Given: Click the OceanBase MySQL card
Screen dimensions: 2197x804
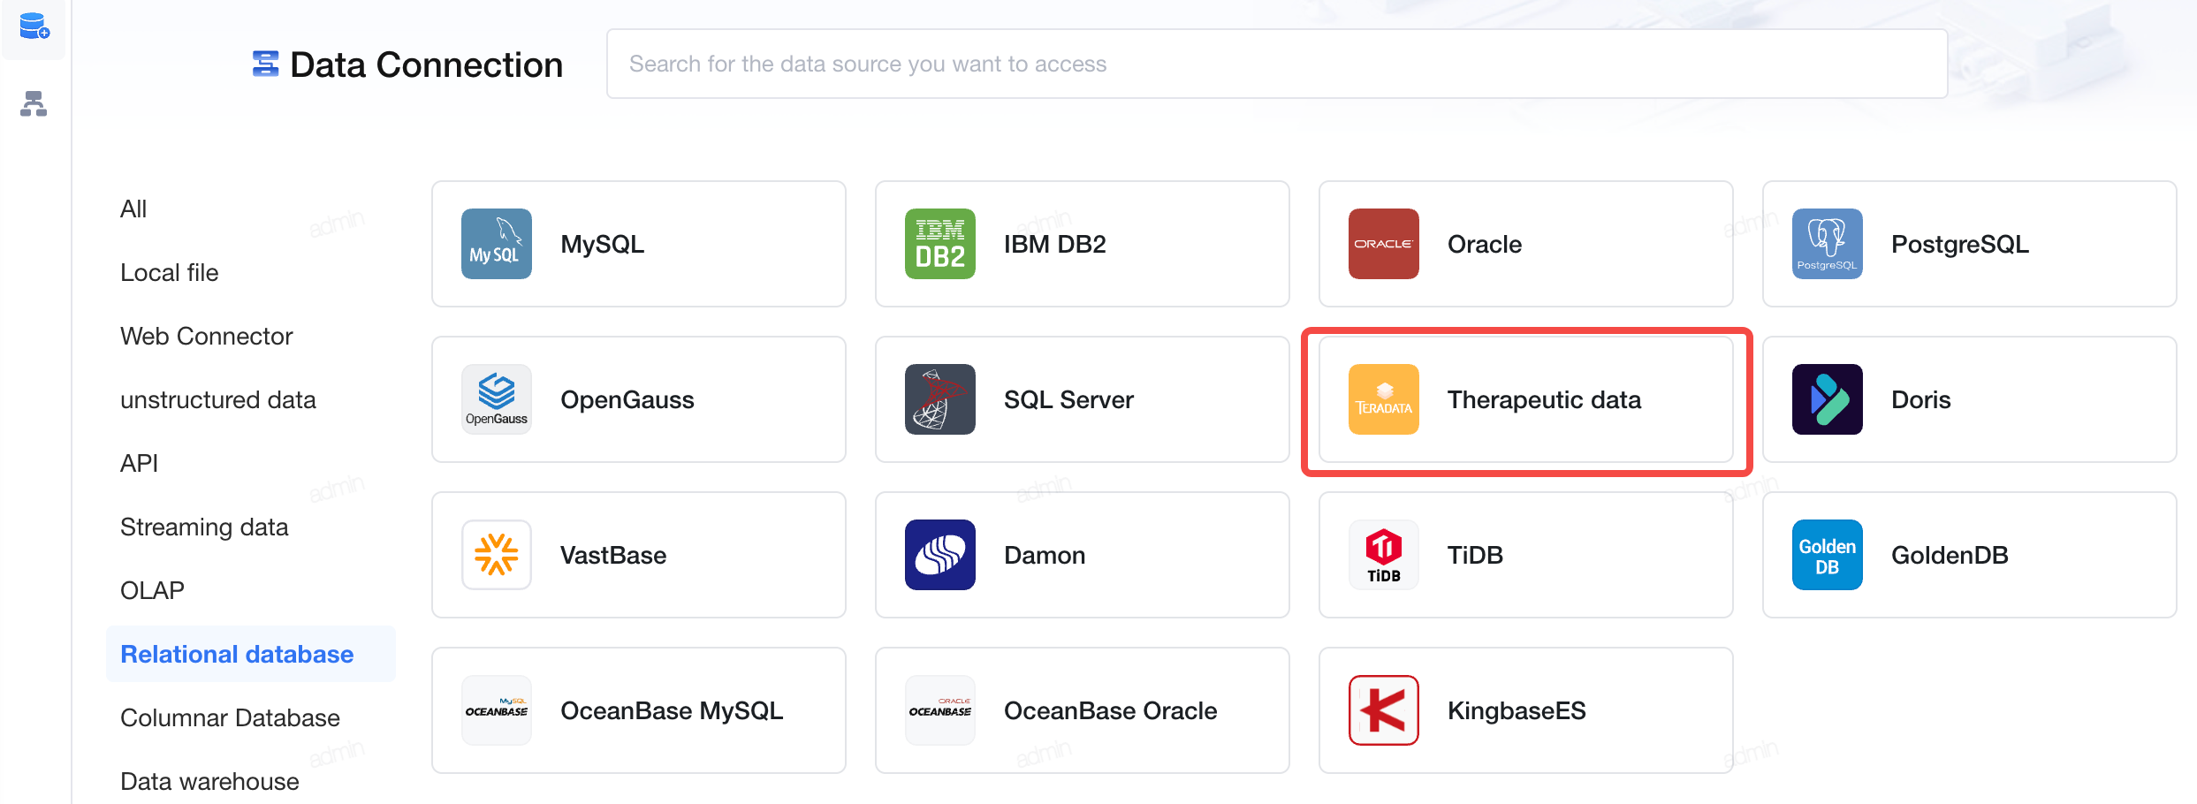Looking at the screenshot, I should click(639, 710).
